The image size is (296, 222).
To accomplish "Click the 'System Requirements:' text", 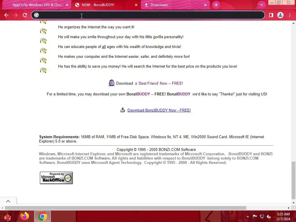I will tap(59, 137).
